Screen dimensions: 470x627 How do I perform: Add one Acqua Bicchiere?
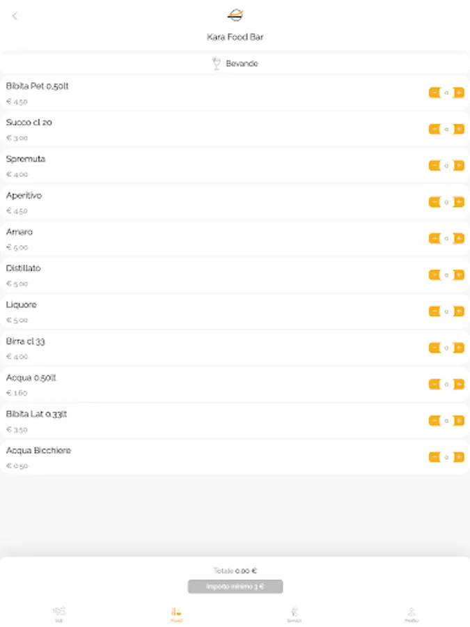pyautogui.click(x=459, y=457)
